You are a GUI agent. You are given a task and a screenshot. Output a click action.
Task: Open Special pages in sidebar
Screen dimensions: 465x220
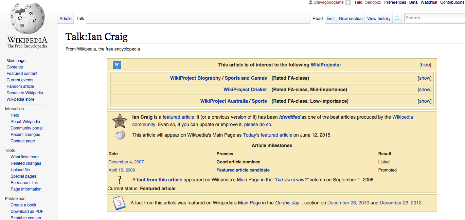pyautogui.click(x=23, y=176)
